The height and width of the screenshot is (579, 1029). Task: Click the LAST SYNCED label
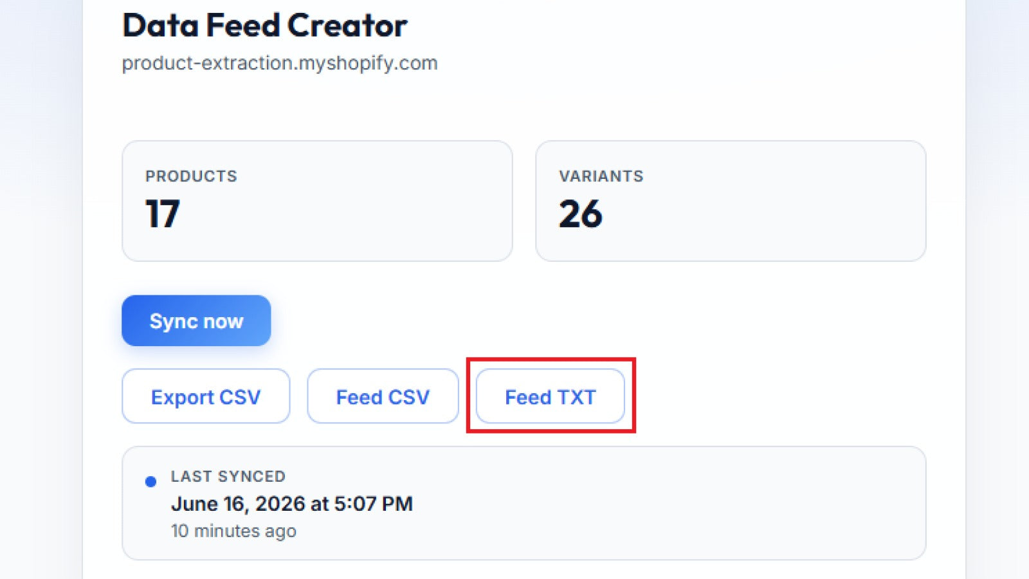[x=228, y=476]
